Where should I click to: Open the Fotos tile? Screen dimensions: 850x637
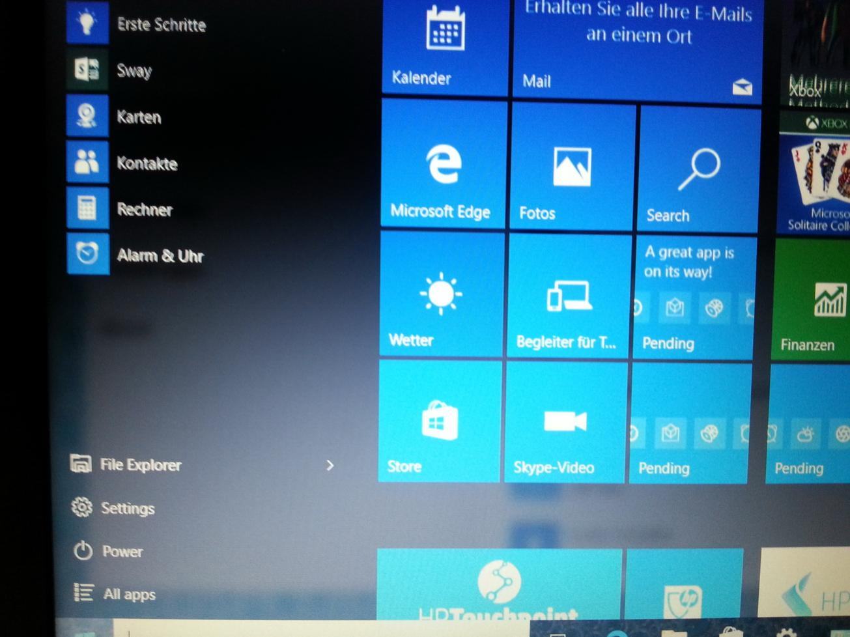point(571,167)
